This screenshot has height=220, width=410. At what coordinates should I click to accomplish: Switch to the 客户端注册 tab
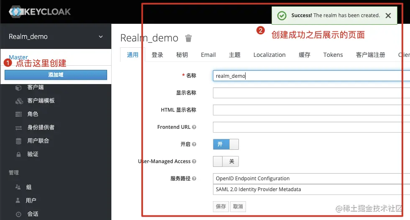tap(371, 55)
